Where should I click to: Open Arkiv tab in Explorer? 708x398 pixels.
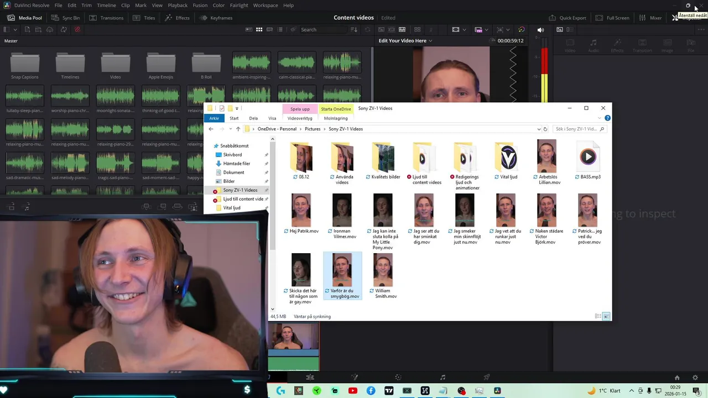pyautogui.click(x=214, y=118)
